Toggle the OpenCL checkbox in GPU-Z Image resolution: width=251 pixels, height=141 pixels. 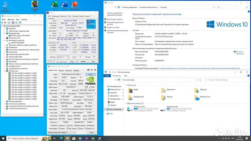[x=59, y=125]
